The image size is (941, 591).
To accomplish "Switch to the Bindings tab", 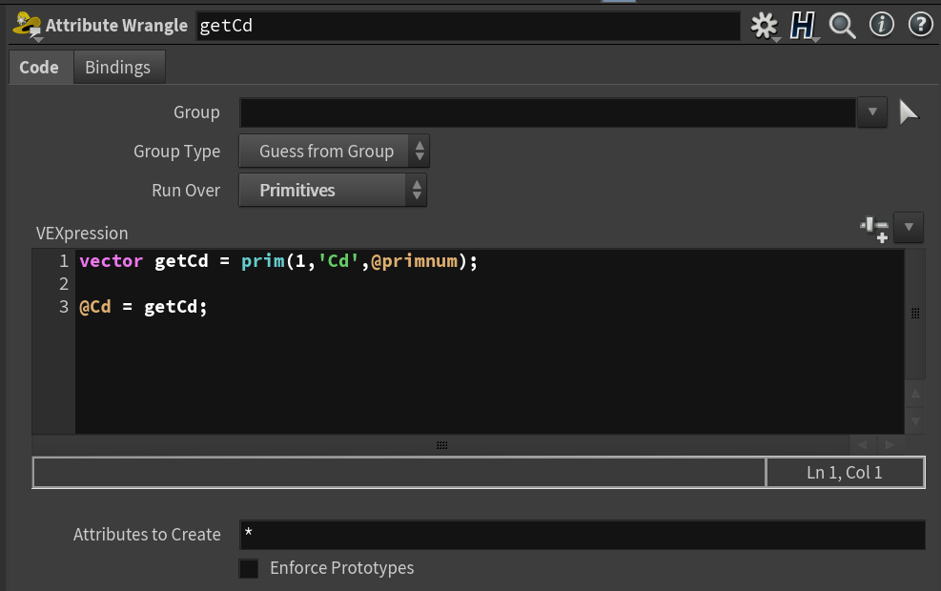I will tap(118, 67).
